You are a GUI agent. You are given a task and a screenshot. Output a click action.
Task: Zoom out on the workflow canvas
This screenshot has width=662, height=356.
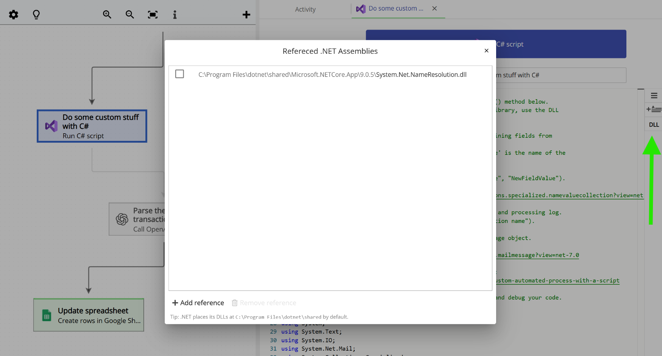(130, 14)
